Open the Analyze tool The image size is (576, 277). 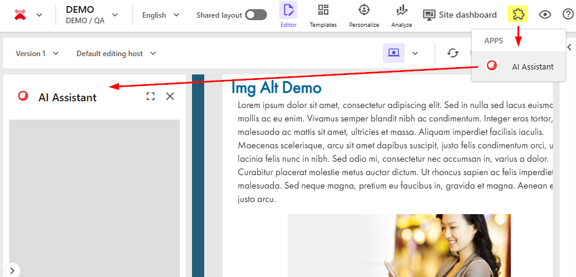[x=402, y=15]
